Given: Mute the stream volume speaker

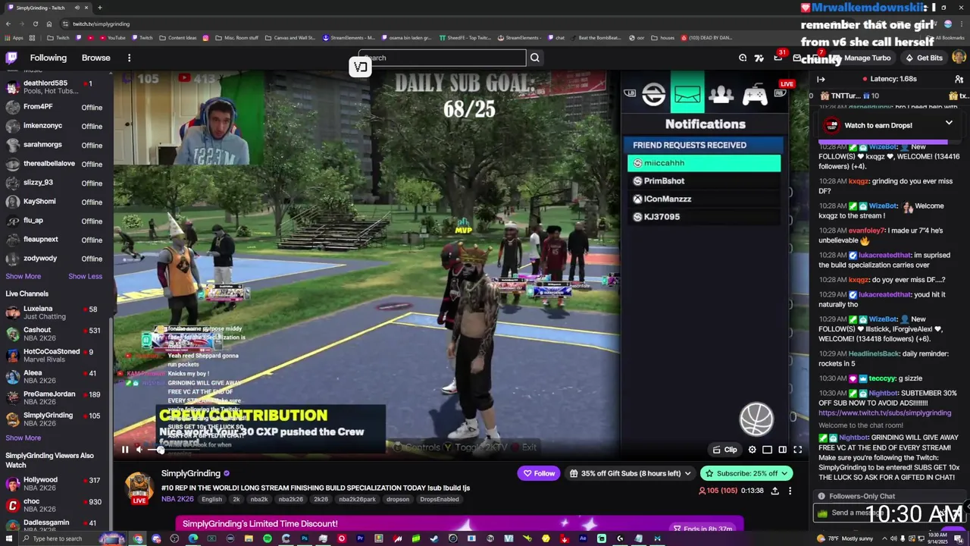Looking at the screenshot, I should (x=139, y=450).
